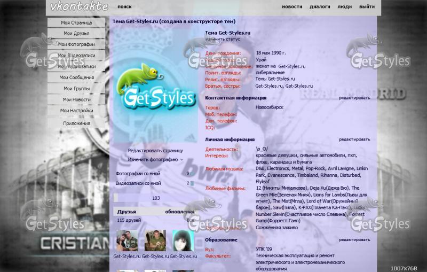The height and width of the screenshot is (272, 427).
Task: Click the 103 rating progress bar
Action: [x=155, y=198]
